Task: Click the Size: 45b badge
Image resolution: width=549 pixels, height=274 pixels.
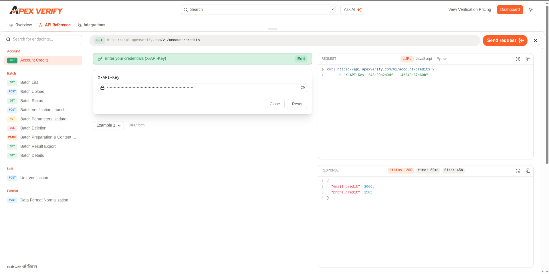Action: coord(453,170)
